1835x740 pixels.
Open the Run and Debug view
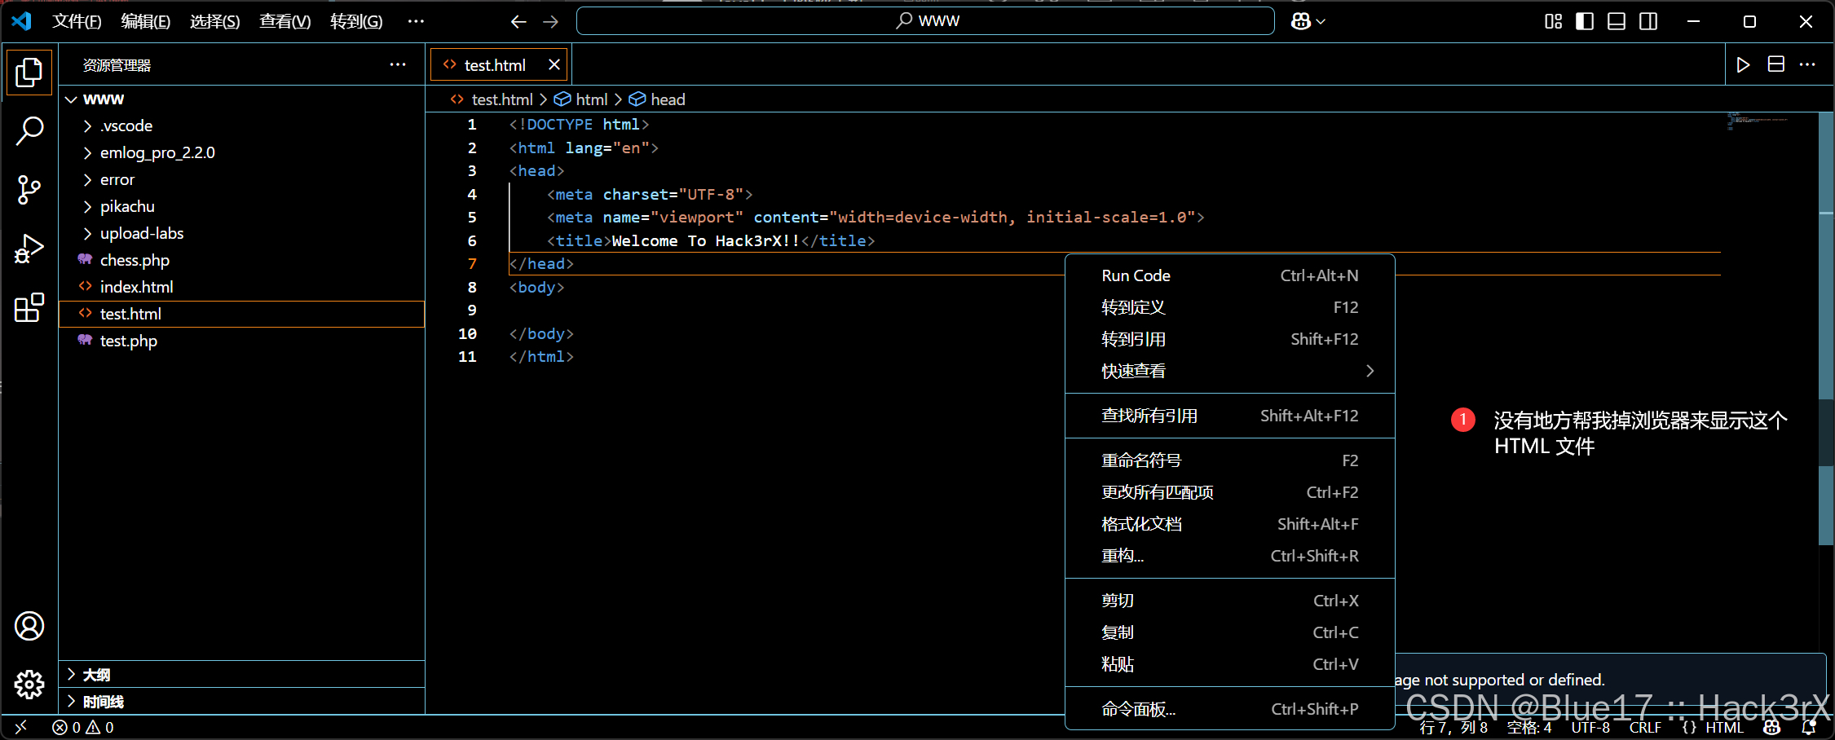pyautogui.click(x=29, y=249)
